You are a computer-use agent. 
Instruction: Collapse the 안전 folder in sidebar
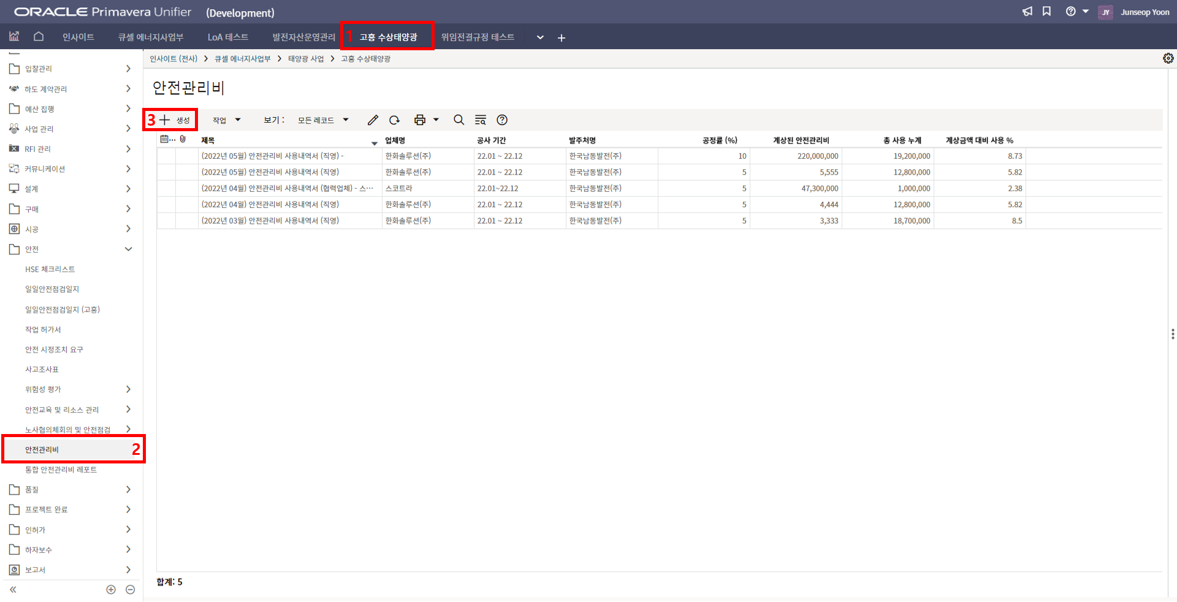pyautogui.click(x=128, y=250)
